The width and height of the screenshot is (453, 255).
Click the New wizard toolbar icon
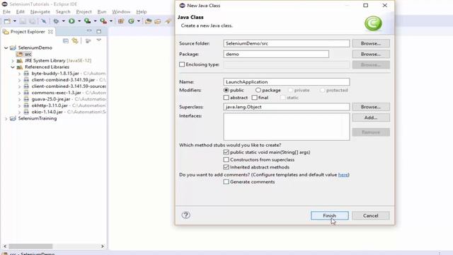(x=7, y=21)
